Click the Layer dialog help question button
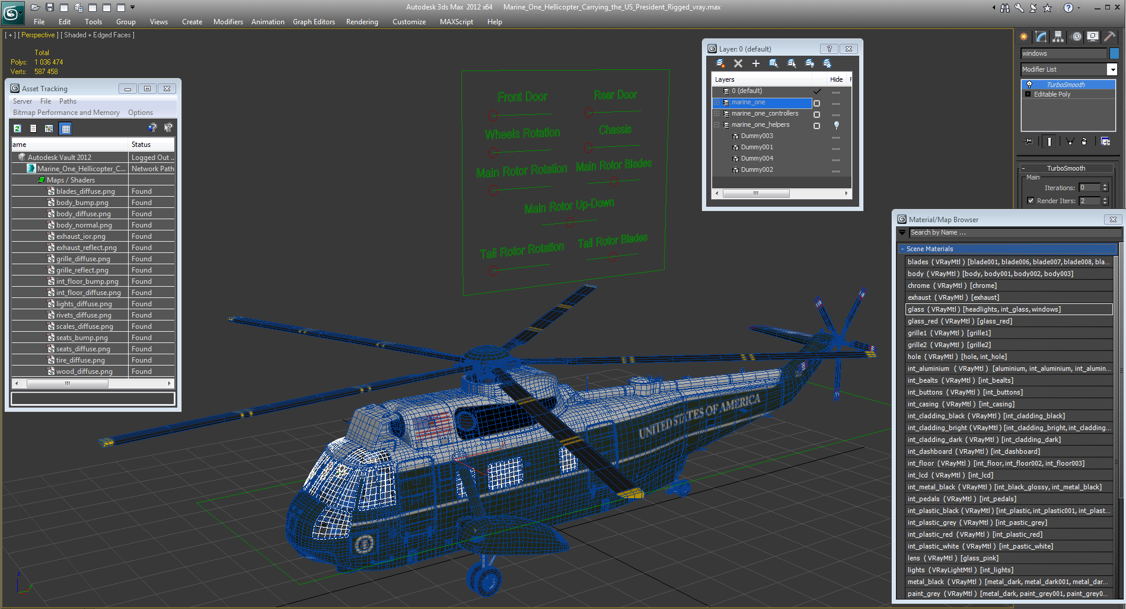 829,49
